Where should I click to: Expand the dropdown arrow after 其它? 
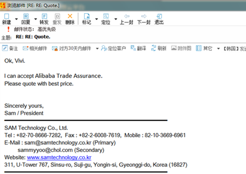click(x=218, y=49)
